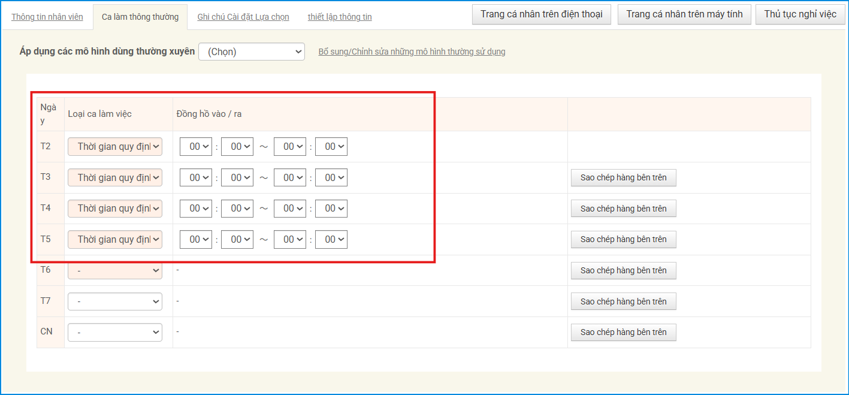This screenshot has width=849, height=395.
Task: Choose shift type for T6 row
Action: point(115,271)
